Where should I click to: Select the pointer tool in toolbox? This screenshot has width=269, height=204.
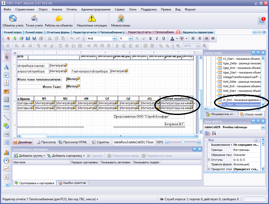click(x=6, y=57)
